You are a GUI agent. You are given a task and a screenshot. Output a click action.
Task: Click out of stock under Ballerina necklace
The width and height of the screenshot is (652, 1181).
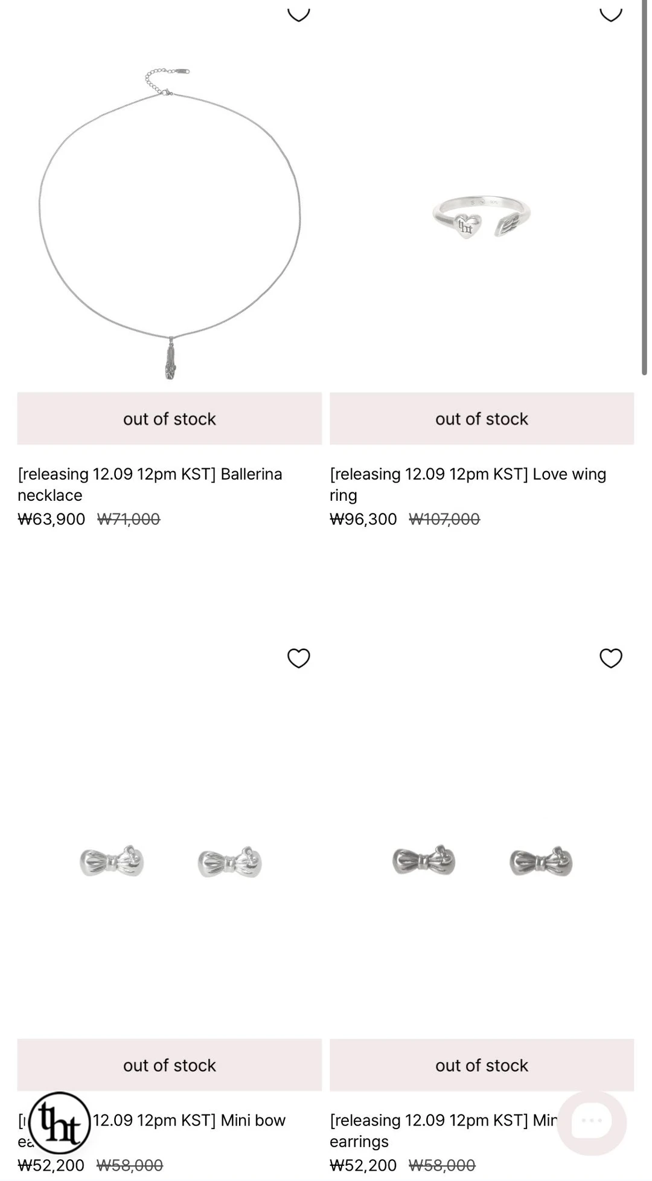pyautogui.click(x=170, y=419)
